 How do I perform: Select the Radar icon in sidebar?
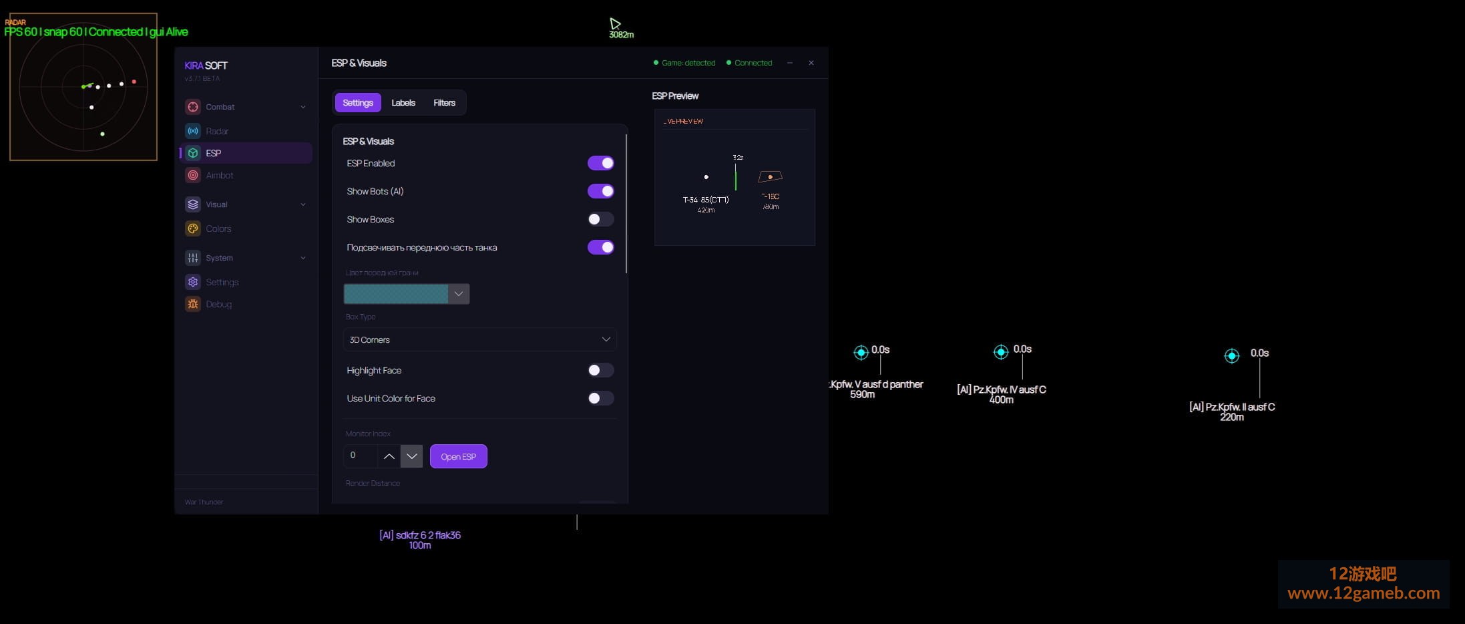coord(193,131)
